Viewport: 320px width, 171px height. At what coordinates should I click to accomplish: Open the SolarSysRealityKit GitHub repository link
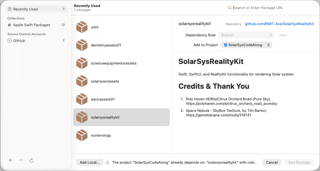279,24
